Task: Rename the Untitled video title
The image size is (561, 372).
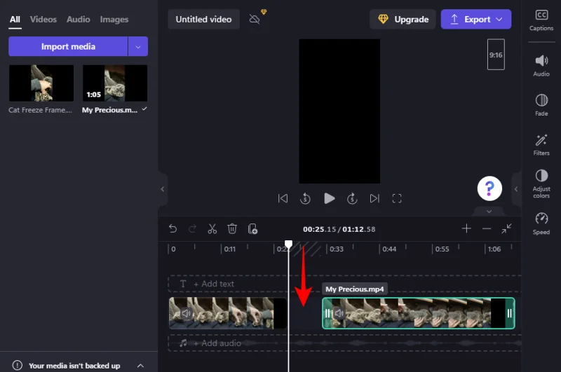Action: pos(203,20)
